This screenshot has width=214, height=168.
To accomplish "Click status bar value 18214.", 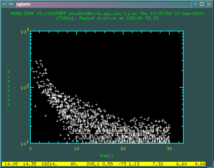I will [49, 164].
